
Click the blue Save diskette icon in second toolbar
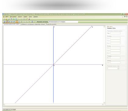coord(4,22)
